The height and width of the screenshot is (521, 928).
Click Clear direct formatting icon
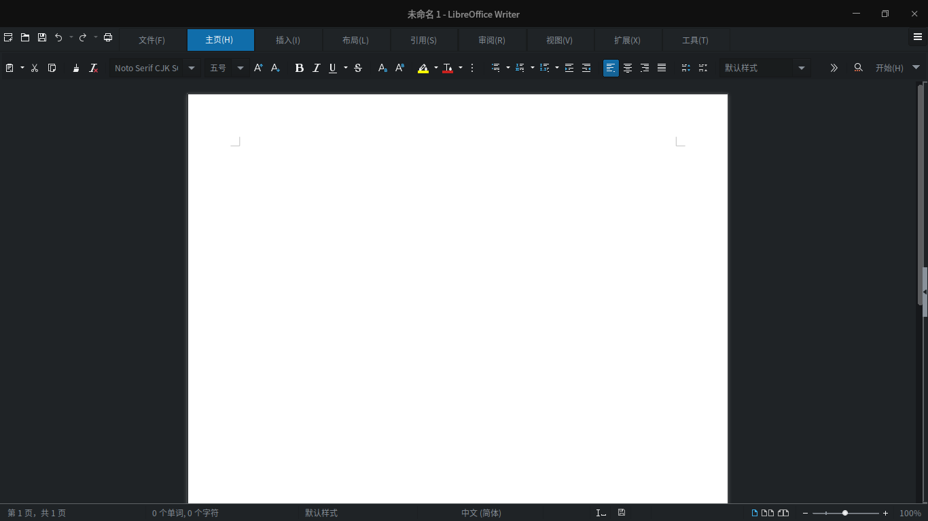(94, 68)
